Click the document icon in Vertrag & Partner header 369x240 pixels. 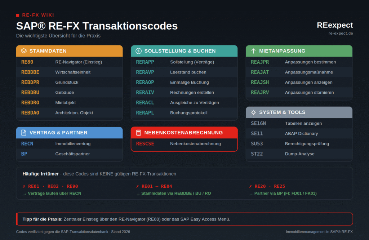[x=24, y=133]
